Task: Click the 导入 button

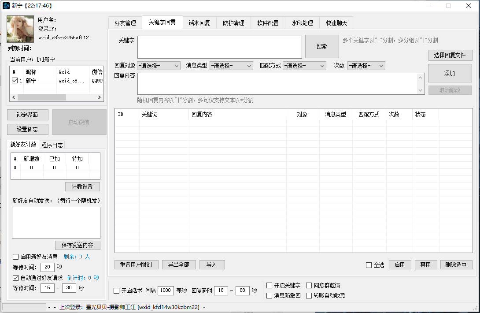Action: tap(212, 265)
